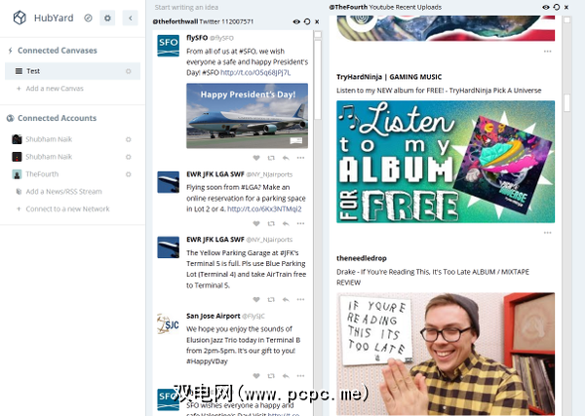Image resolution: width=585 pixels, height=416 pixels.
Task: Retweet the flySFO President's Day tweet
Action: [x=271, y=158]
